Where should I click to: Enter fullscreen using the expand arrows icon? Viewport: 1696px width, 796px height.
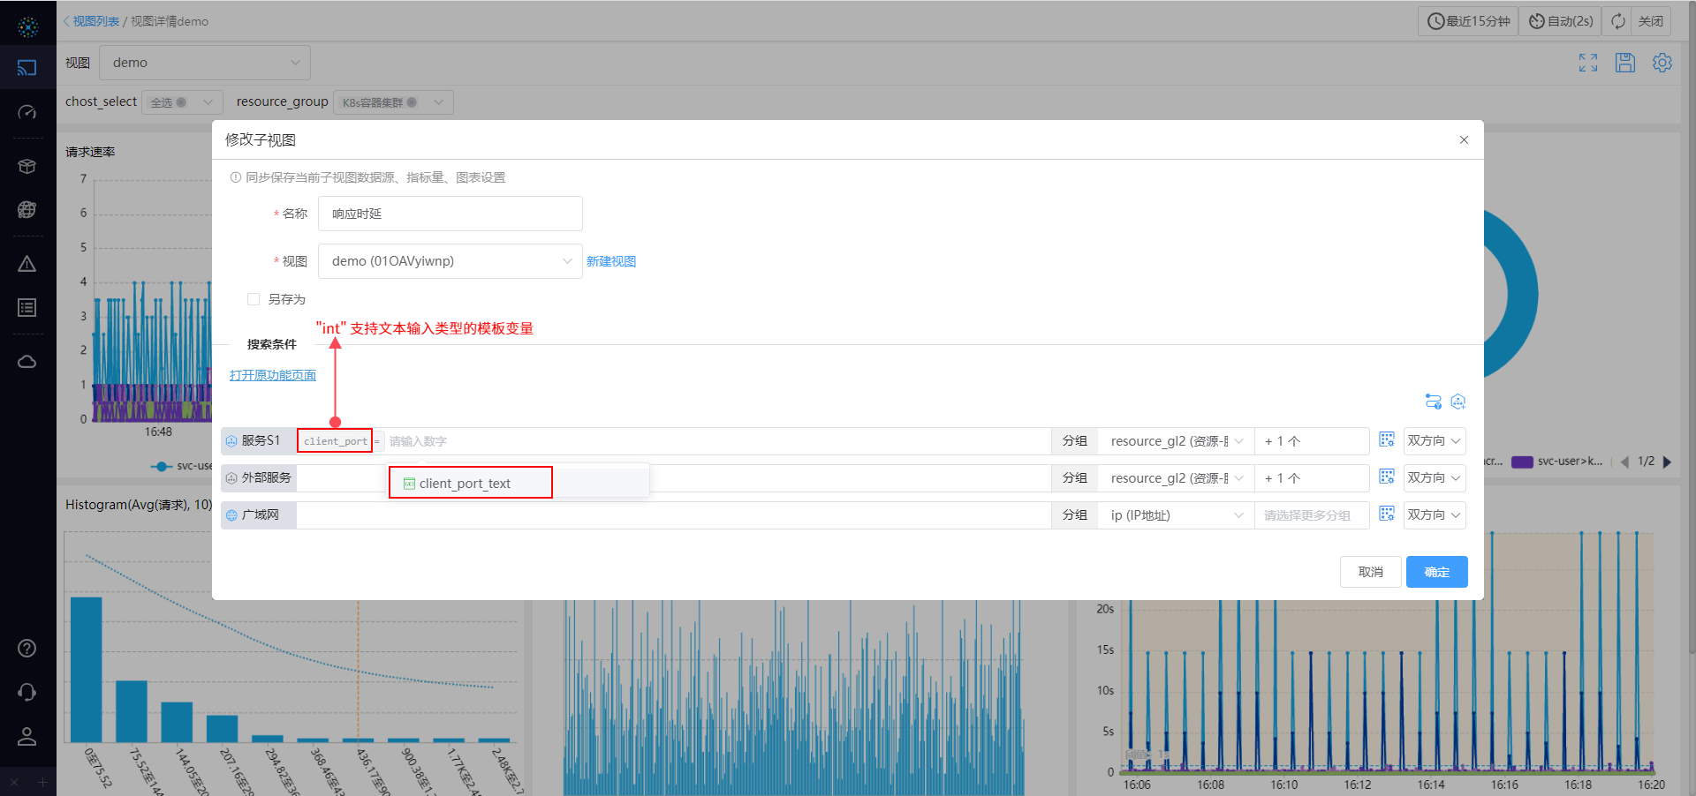point(1587,63)
